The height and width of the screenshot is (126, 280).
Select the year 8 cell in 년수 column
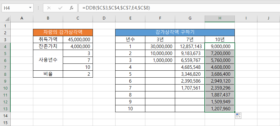[x=130, y=95]
